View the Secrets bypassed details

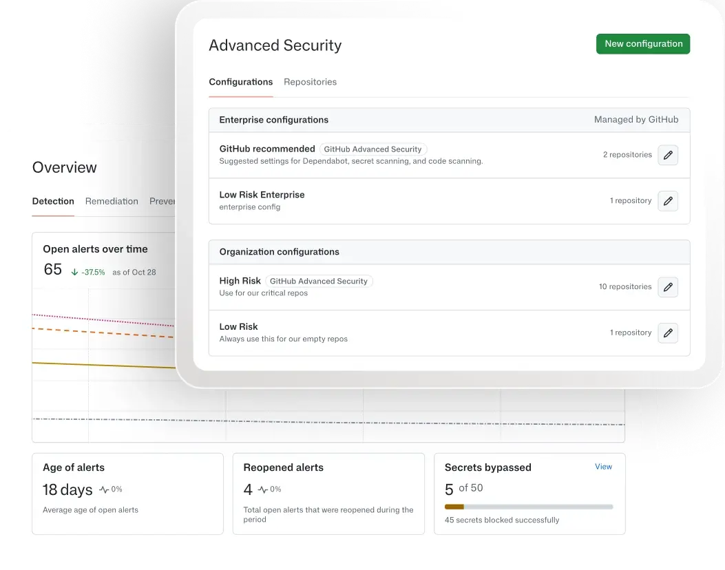(x=603, y=467)
